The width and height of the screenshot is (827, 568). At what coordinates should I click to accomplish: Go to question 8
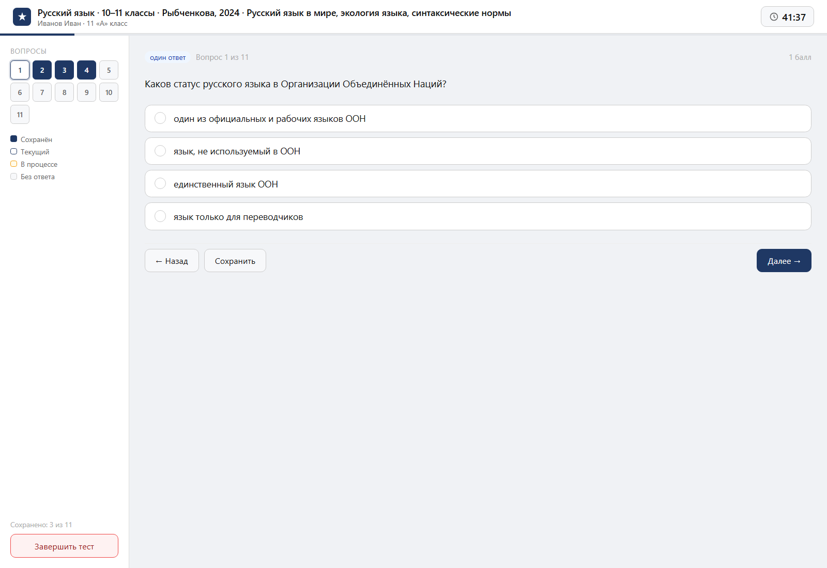click(64, 92)
